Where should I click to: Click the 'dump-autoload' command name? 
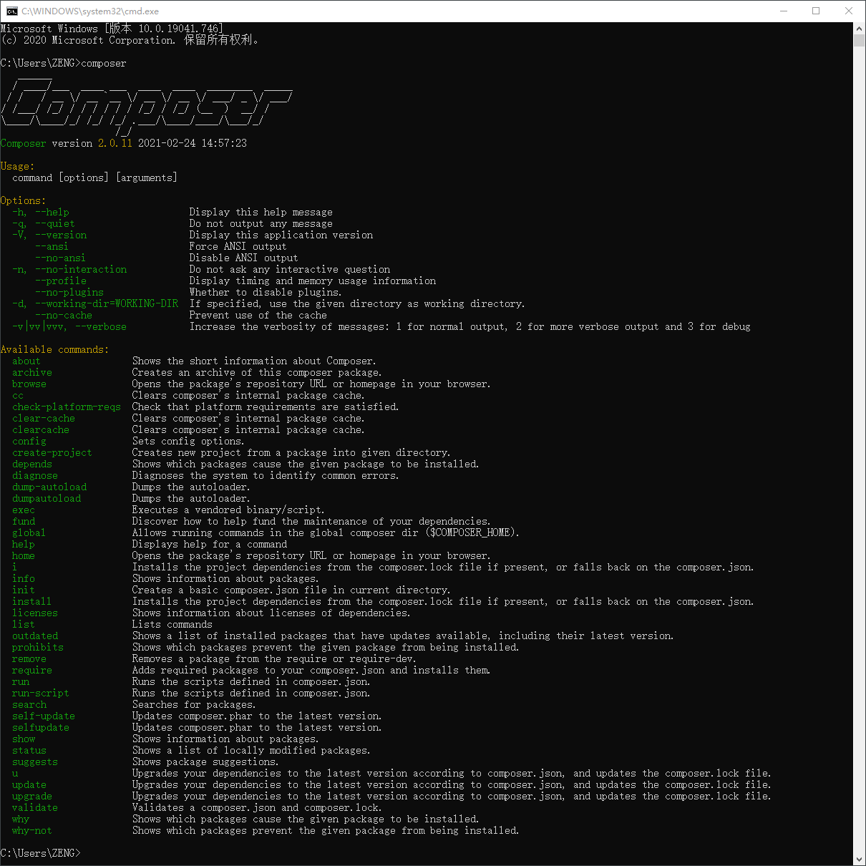49,487
